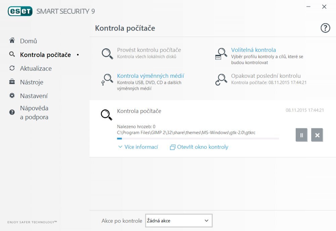Open the Akce po kontrole dropdown

pyautogui.click(x=178, y=221)
